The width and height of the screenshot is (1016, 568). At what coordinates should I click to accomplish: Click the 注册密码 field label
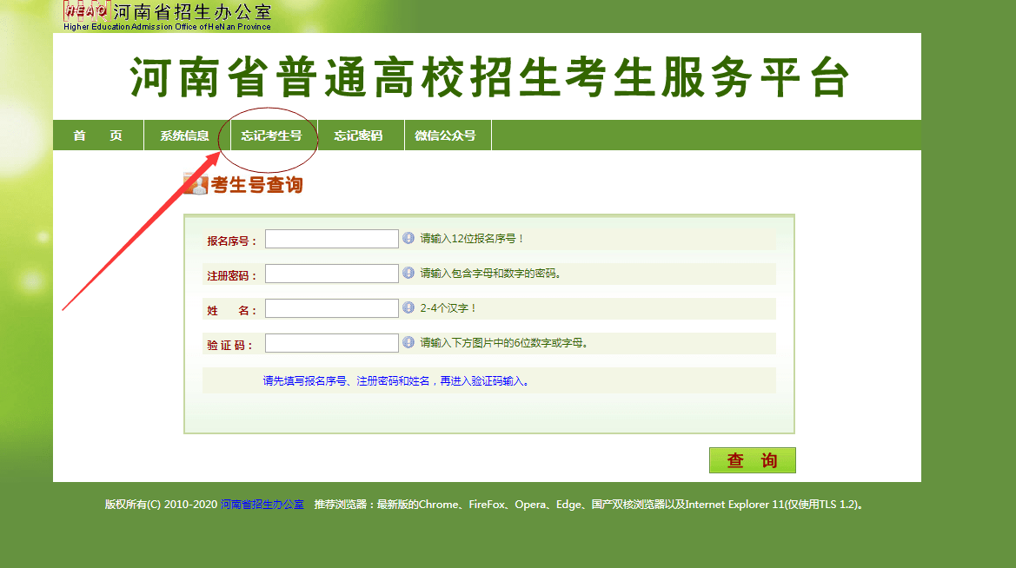click(232, 276)
